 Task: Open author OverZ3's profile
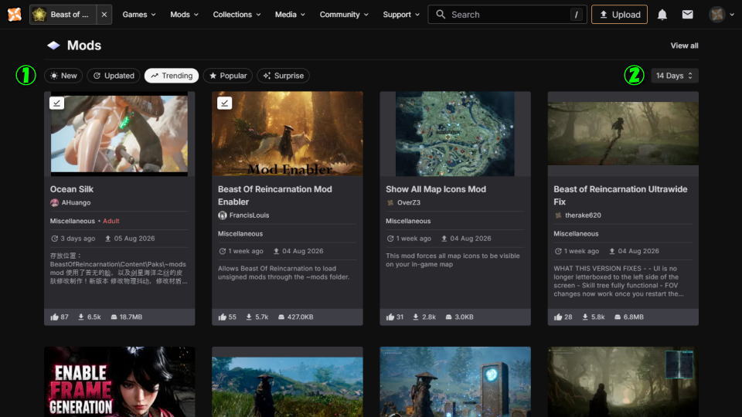pos(409,202)
